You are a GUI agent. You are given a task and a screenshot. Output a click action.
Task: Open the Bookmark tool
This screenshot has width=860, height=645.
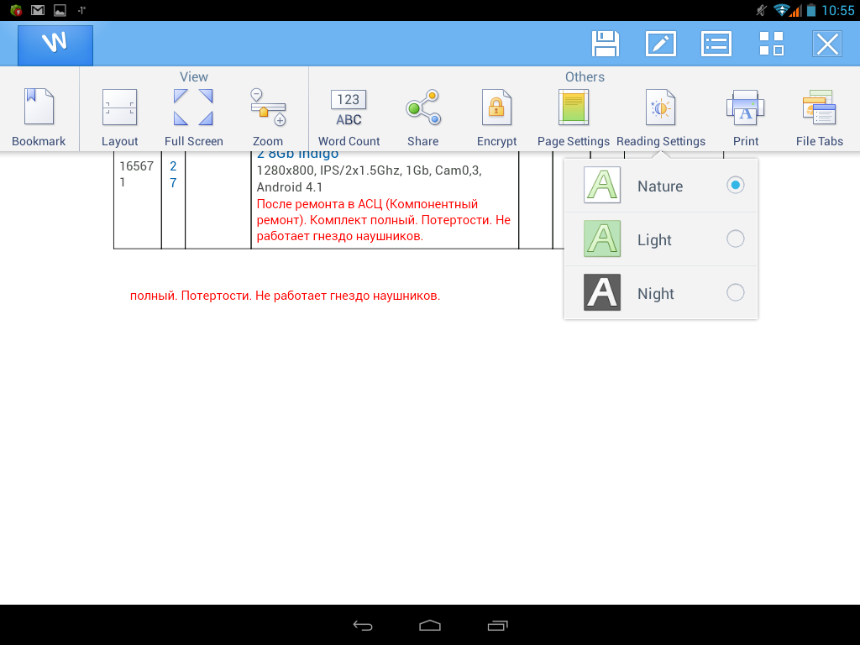(x=39, y=116)
